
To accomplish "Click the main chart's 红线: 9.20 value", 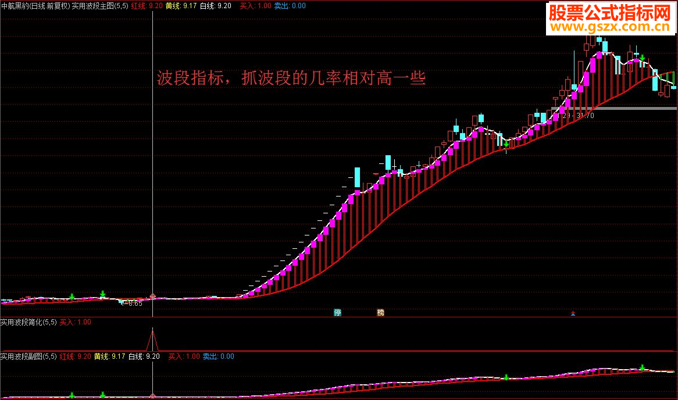I will coord(147,6).
